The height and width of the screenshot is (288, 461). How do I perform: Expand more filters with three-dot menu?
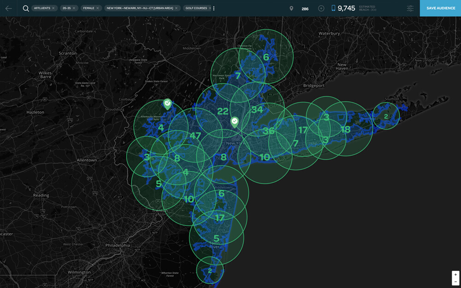(x=214, y=8)
